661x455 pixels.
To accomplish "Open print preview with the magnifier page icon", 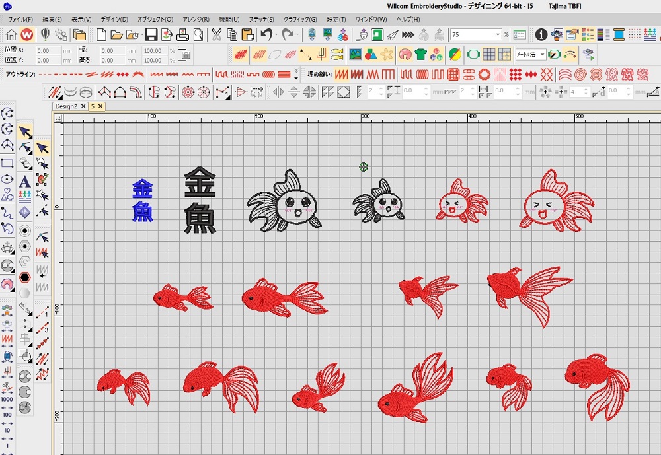I will click(198, 34).
